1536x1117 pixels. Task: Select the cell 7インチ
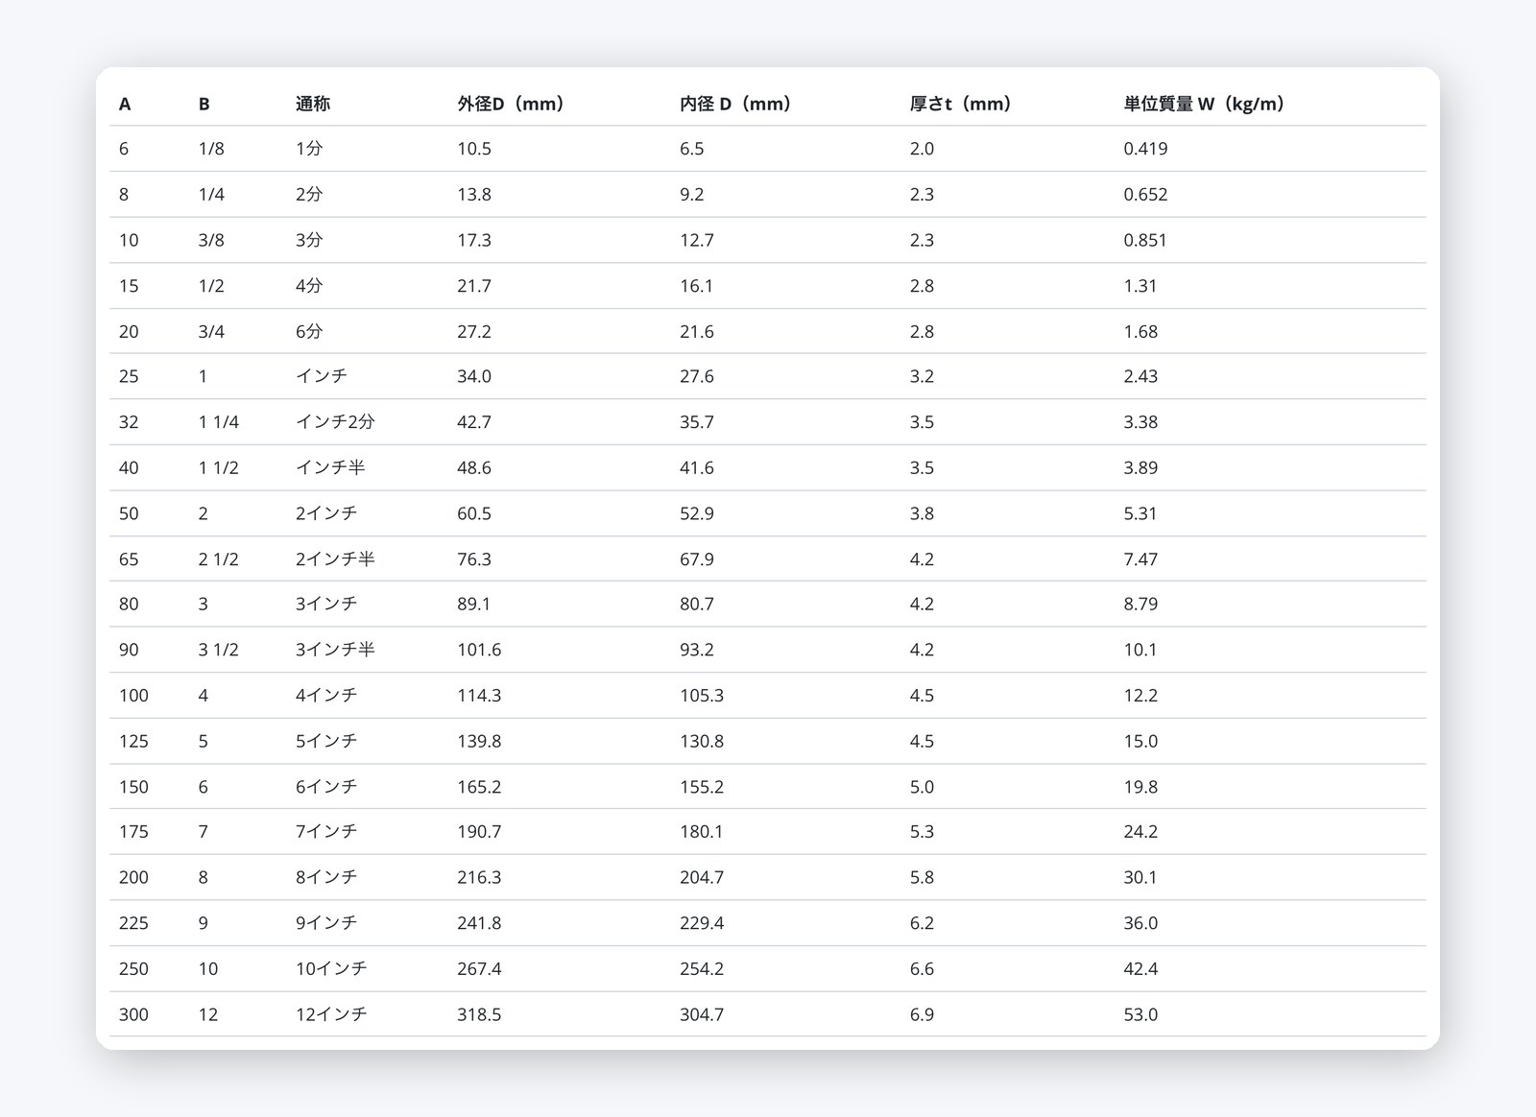(326, 832)
